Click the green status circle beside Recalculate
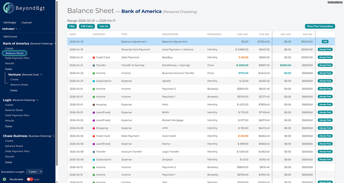 4,179
